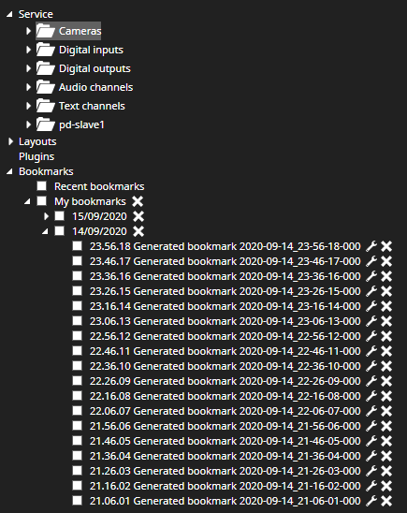The height and width of the screenshot is (513, 407).
Task: Expand the Layouts tree node
Action: (x=10, y=141)
